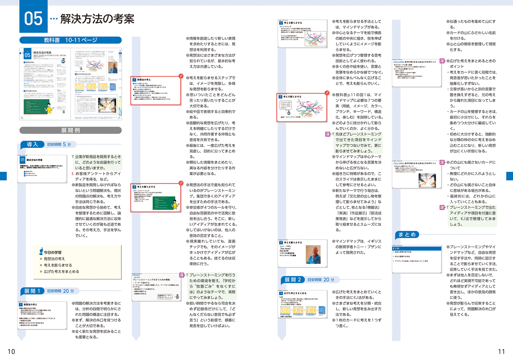Viewport: 513px width, 362px height.
Task: Select the 考えを膨らませる bullet in 今日の学習
Action: (58, 265)
